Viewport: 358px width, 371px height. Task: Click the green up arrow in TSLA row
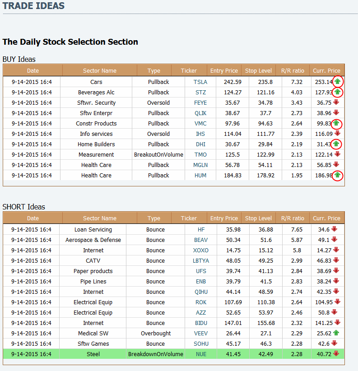coord(337,82)
